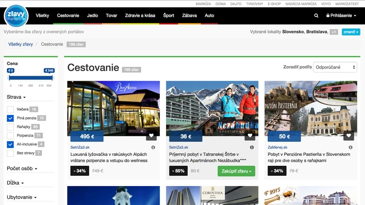This screenshot has height=205, width=365.
Task: Show info icon for Penzión Pastierňa deal
Action: coord(350,147)
